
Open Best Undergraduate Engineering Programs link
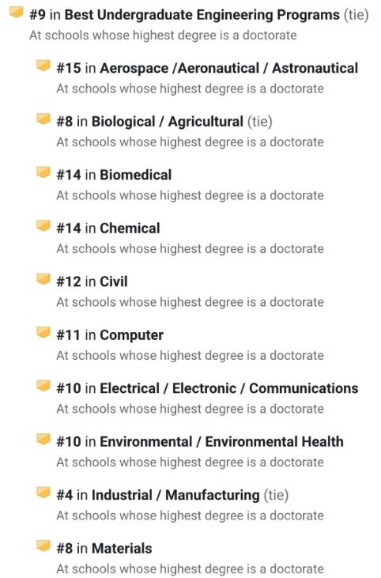(202, 15)
